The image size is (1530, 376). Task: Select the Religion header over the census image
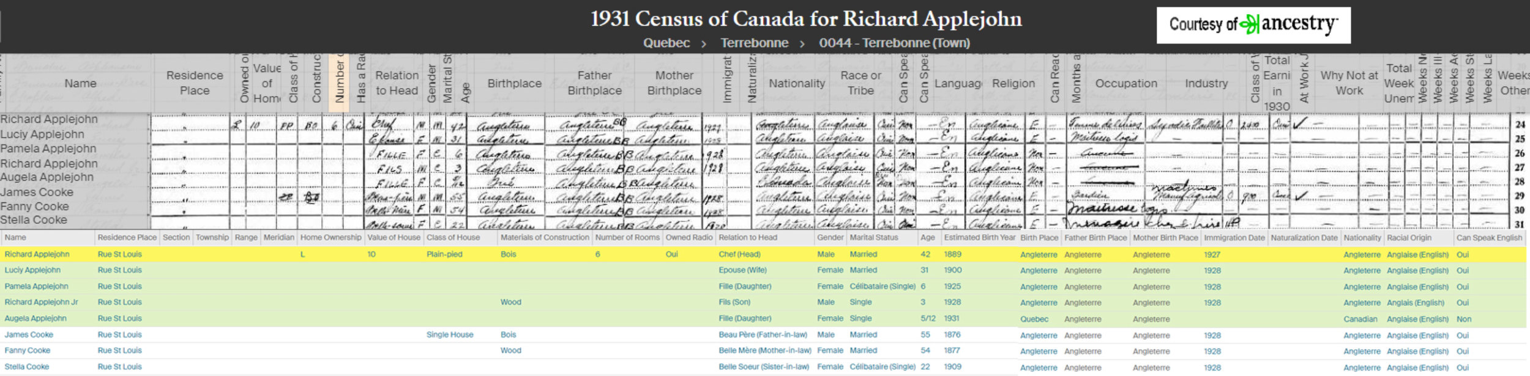pyautogui.click(x=1013, y=83)
